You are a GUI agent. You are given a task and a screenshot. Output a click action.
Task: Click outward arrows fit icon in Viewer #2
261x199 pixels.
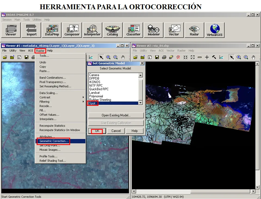point(192,57)
